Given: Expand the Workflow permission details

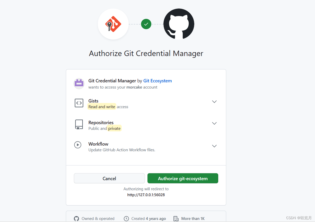Looking at the screenshot, I should coord(214,146).
